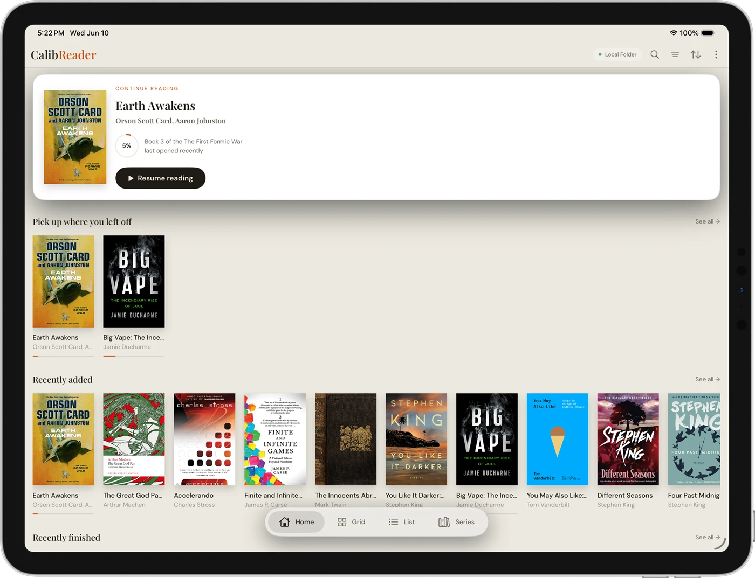Switch to the Home tab

297,522
